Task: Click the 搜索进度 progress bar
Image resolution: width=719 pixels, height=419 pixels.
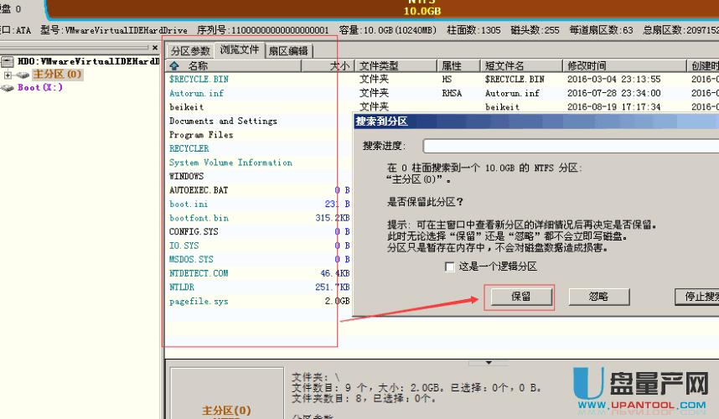Action: click(570, 146)
